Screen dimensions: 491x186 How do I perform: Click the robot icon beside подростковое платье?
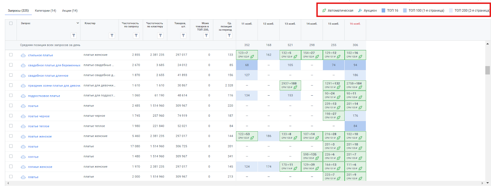coord(23,96)
